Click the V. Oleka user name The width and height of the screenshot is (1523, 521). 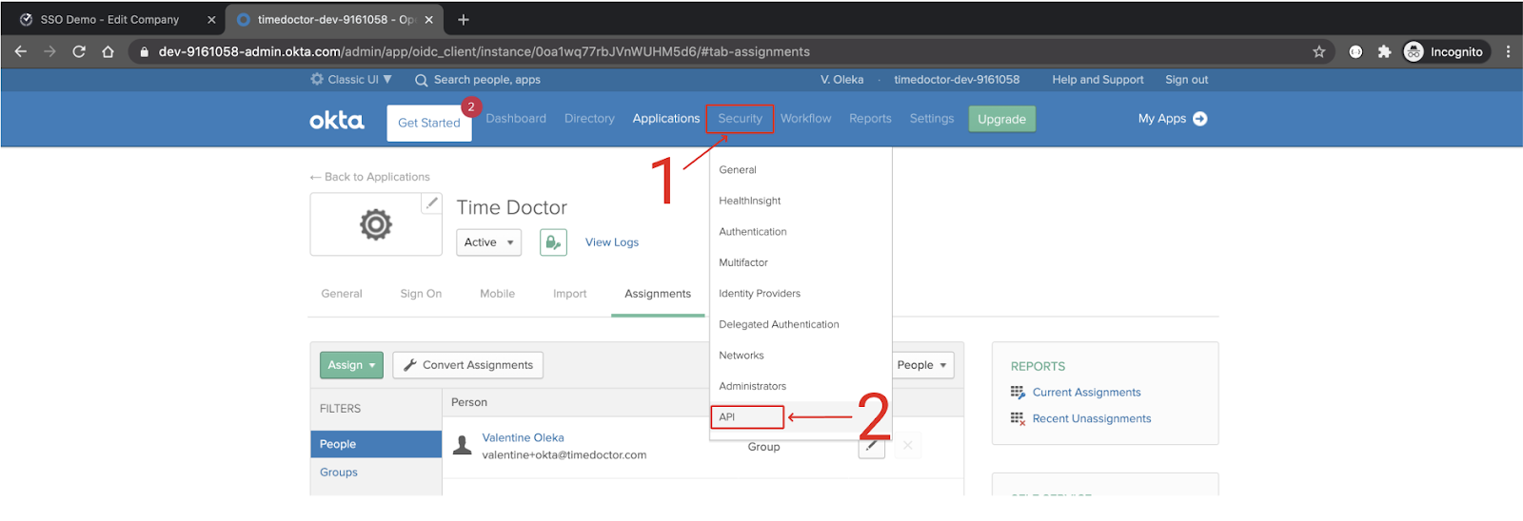pyautogui.click(x=841, y=80)
